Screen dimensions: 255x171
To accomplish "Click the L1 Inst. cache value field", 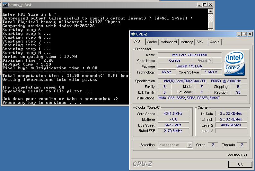I will point(231,120).
